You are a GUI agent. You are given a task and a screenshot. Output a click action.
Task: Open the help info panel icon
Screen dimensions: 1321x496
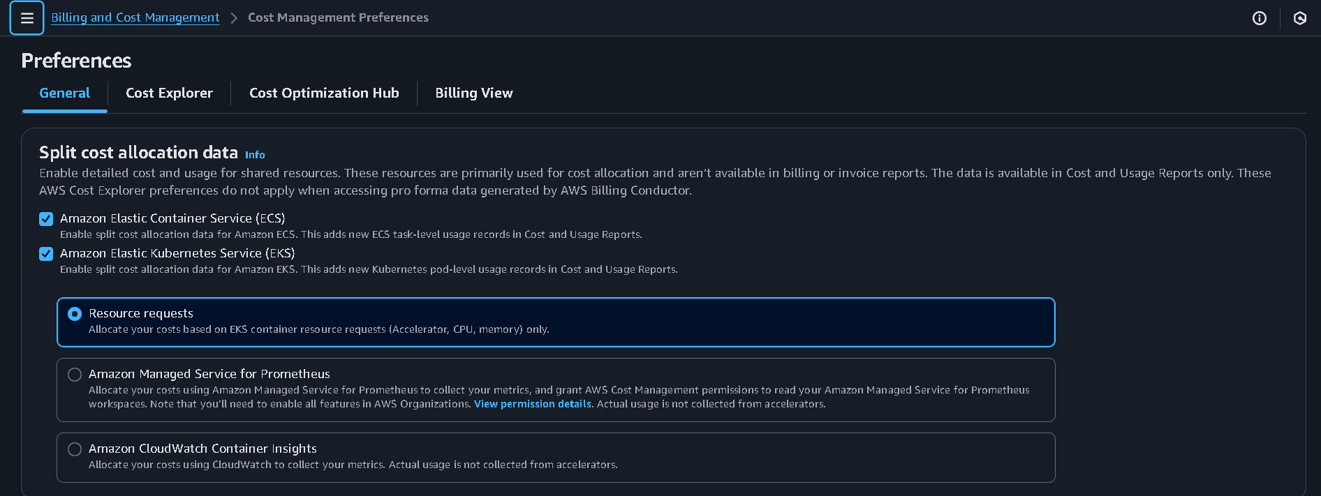pos(1260,18)
